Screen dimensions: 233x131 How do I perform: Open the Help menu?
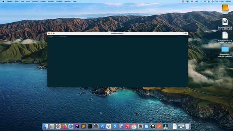pos(75,1)
